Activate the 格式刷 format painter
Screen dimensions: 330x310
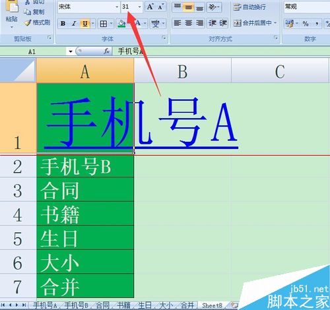pos(37,22)
